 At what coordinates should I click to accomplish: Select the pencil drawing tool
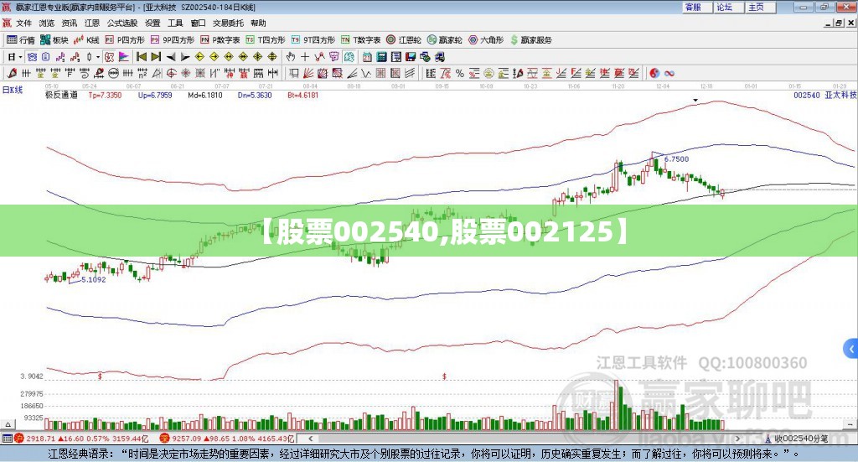click(x=12, y=73)
